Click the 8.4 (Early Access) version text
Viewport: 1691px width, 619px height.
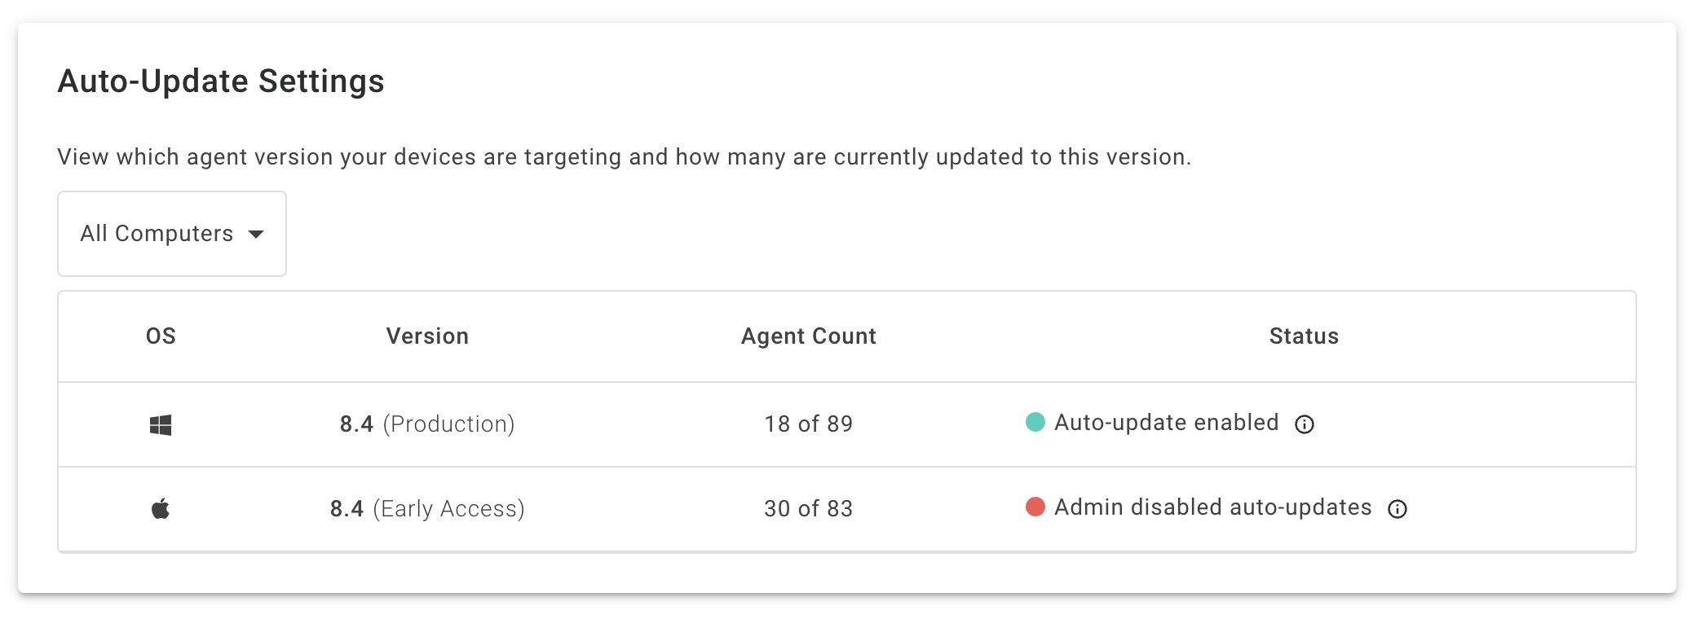(427, 509)
